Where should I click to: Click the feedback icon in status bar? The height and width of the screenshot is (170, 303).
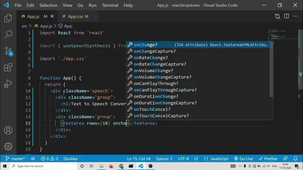coord(285,159)
